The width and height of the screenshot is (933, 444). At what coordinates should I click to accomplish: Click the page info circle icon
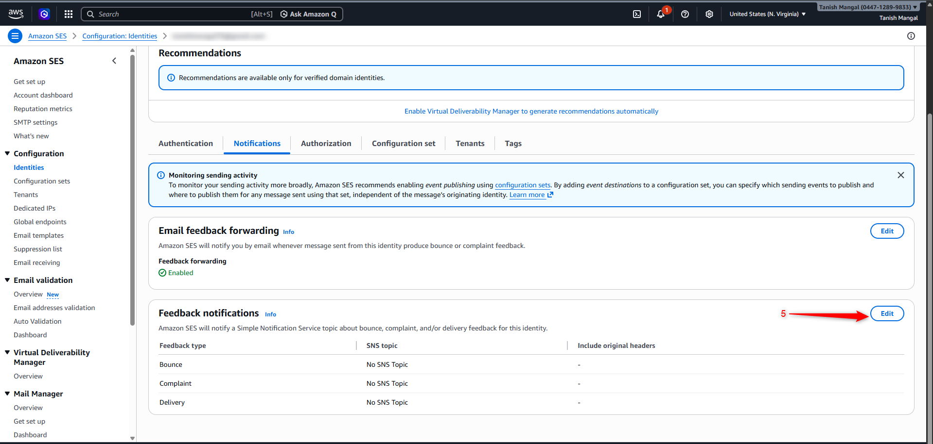tap(911, 36)
